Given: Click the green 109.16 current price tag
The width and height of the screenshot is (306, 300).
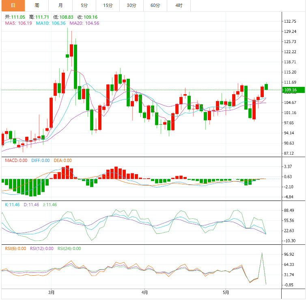Looking at the screenshot, I should pyautogui.click(x=291, y=90).
